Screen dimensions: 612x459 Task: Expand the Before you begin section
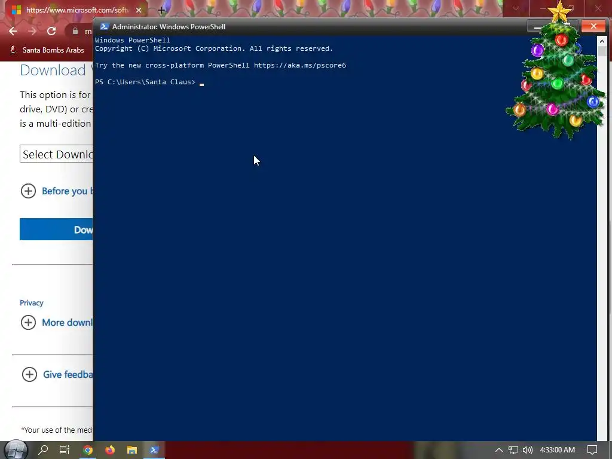(x=57, y=191)
